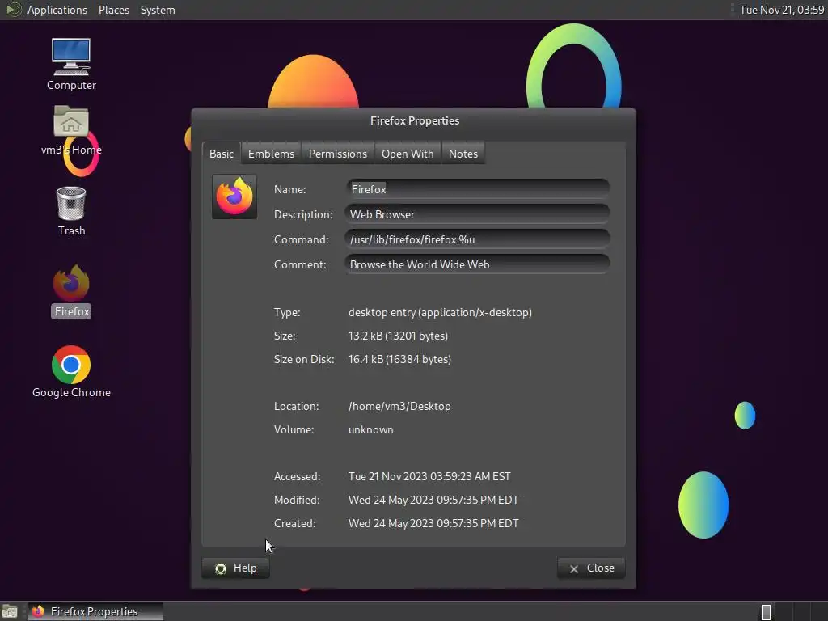Open the Places menu
Image resolution: width=828 pixels, height=621 pixels.
click(113, 10)
